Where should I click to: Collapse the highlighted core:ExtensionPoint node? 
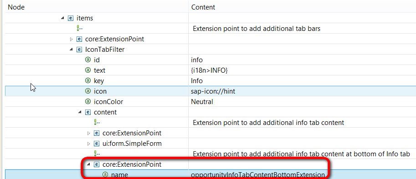click(x=88, y=164)
